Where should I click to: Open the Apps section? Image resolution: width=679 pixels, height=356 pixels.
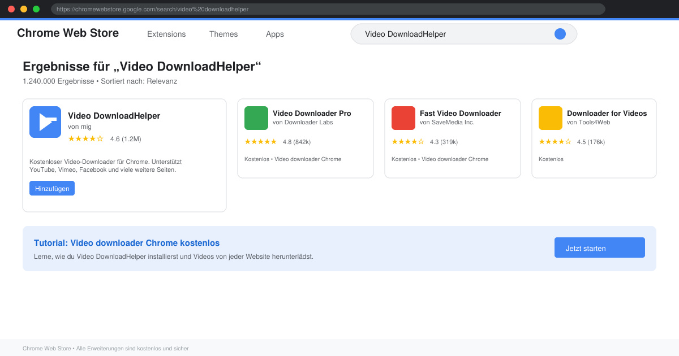pos(275,34)
